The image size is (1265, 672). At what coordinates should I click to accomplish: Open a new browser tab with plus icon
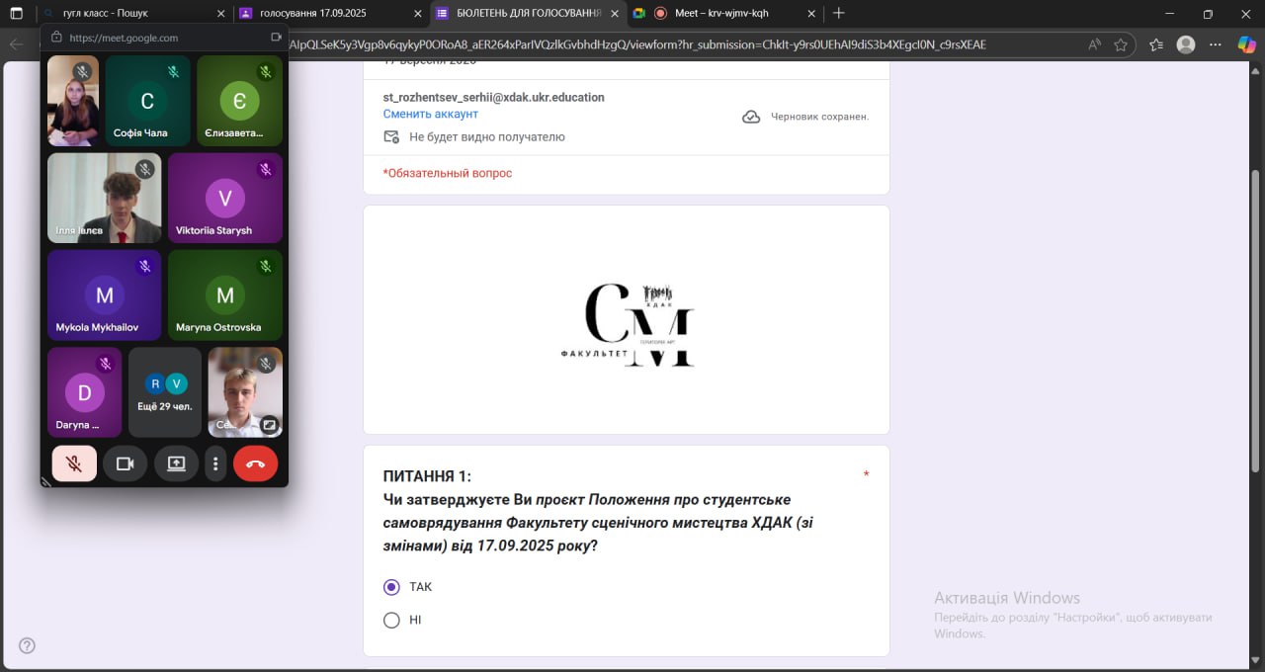click(839, 14)
